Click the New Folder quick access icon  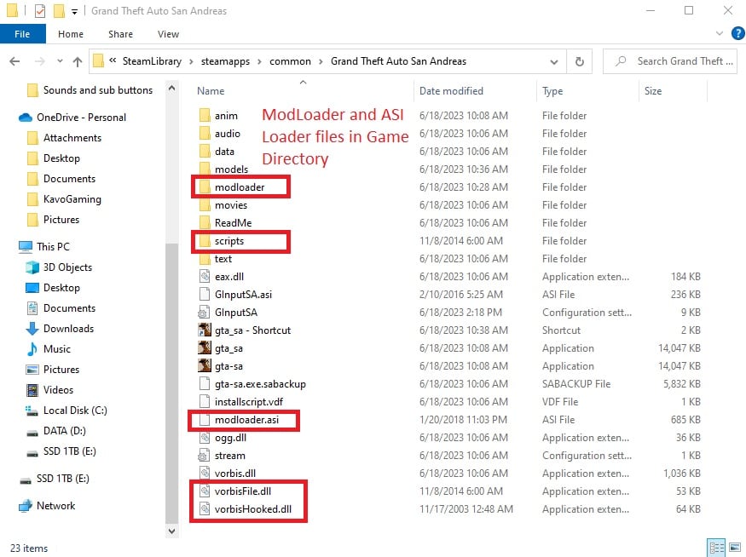(x=59, y=10)
